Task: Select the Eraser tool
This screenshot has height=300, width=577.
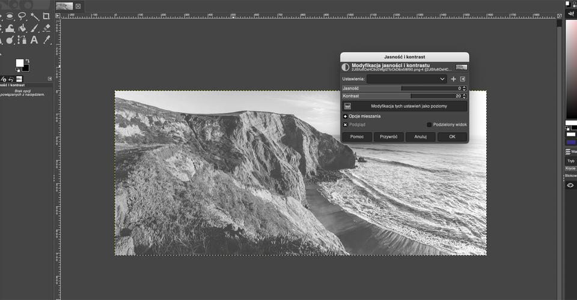Action: click(46, 28)
